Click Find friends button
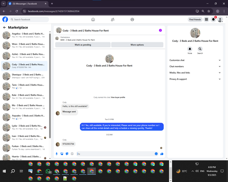The image size is (228, 182). (195, 20)
